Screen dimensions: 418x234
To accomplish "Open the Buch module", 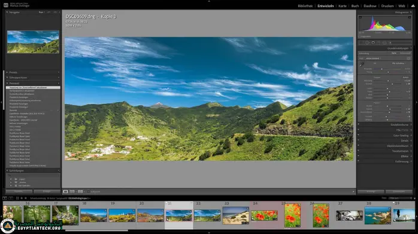I will click(x=355, y=6).
